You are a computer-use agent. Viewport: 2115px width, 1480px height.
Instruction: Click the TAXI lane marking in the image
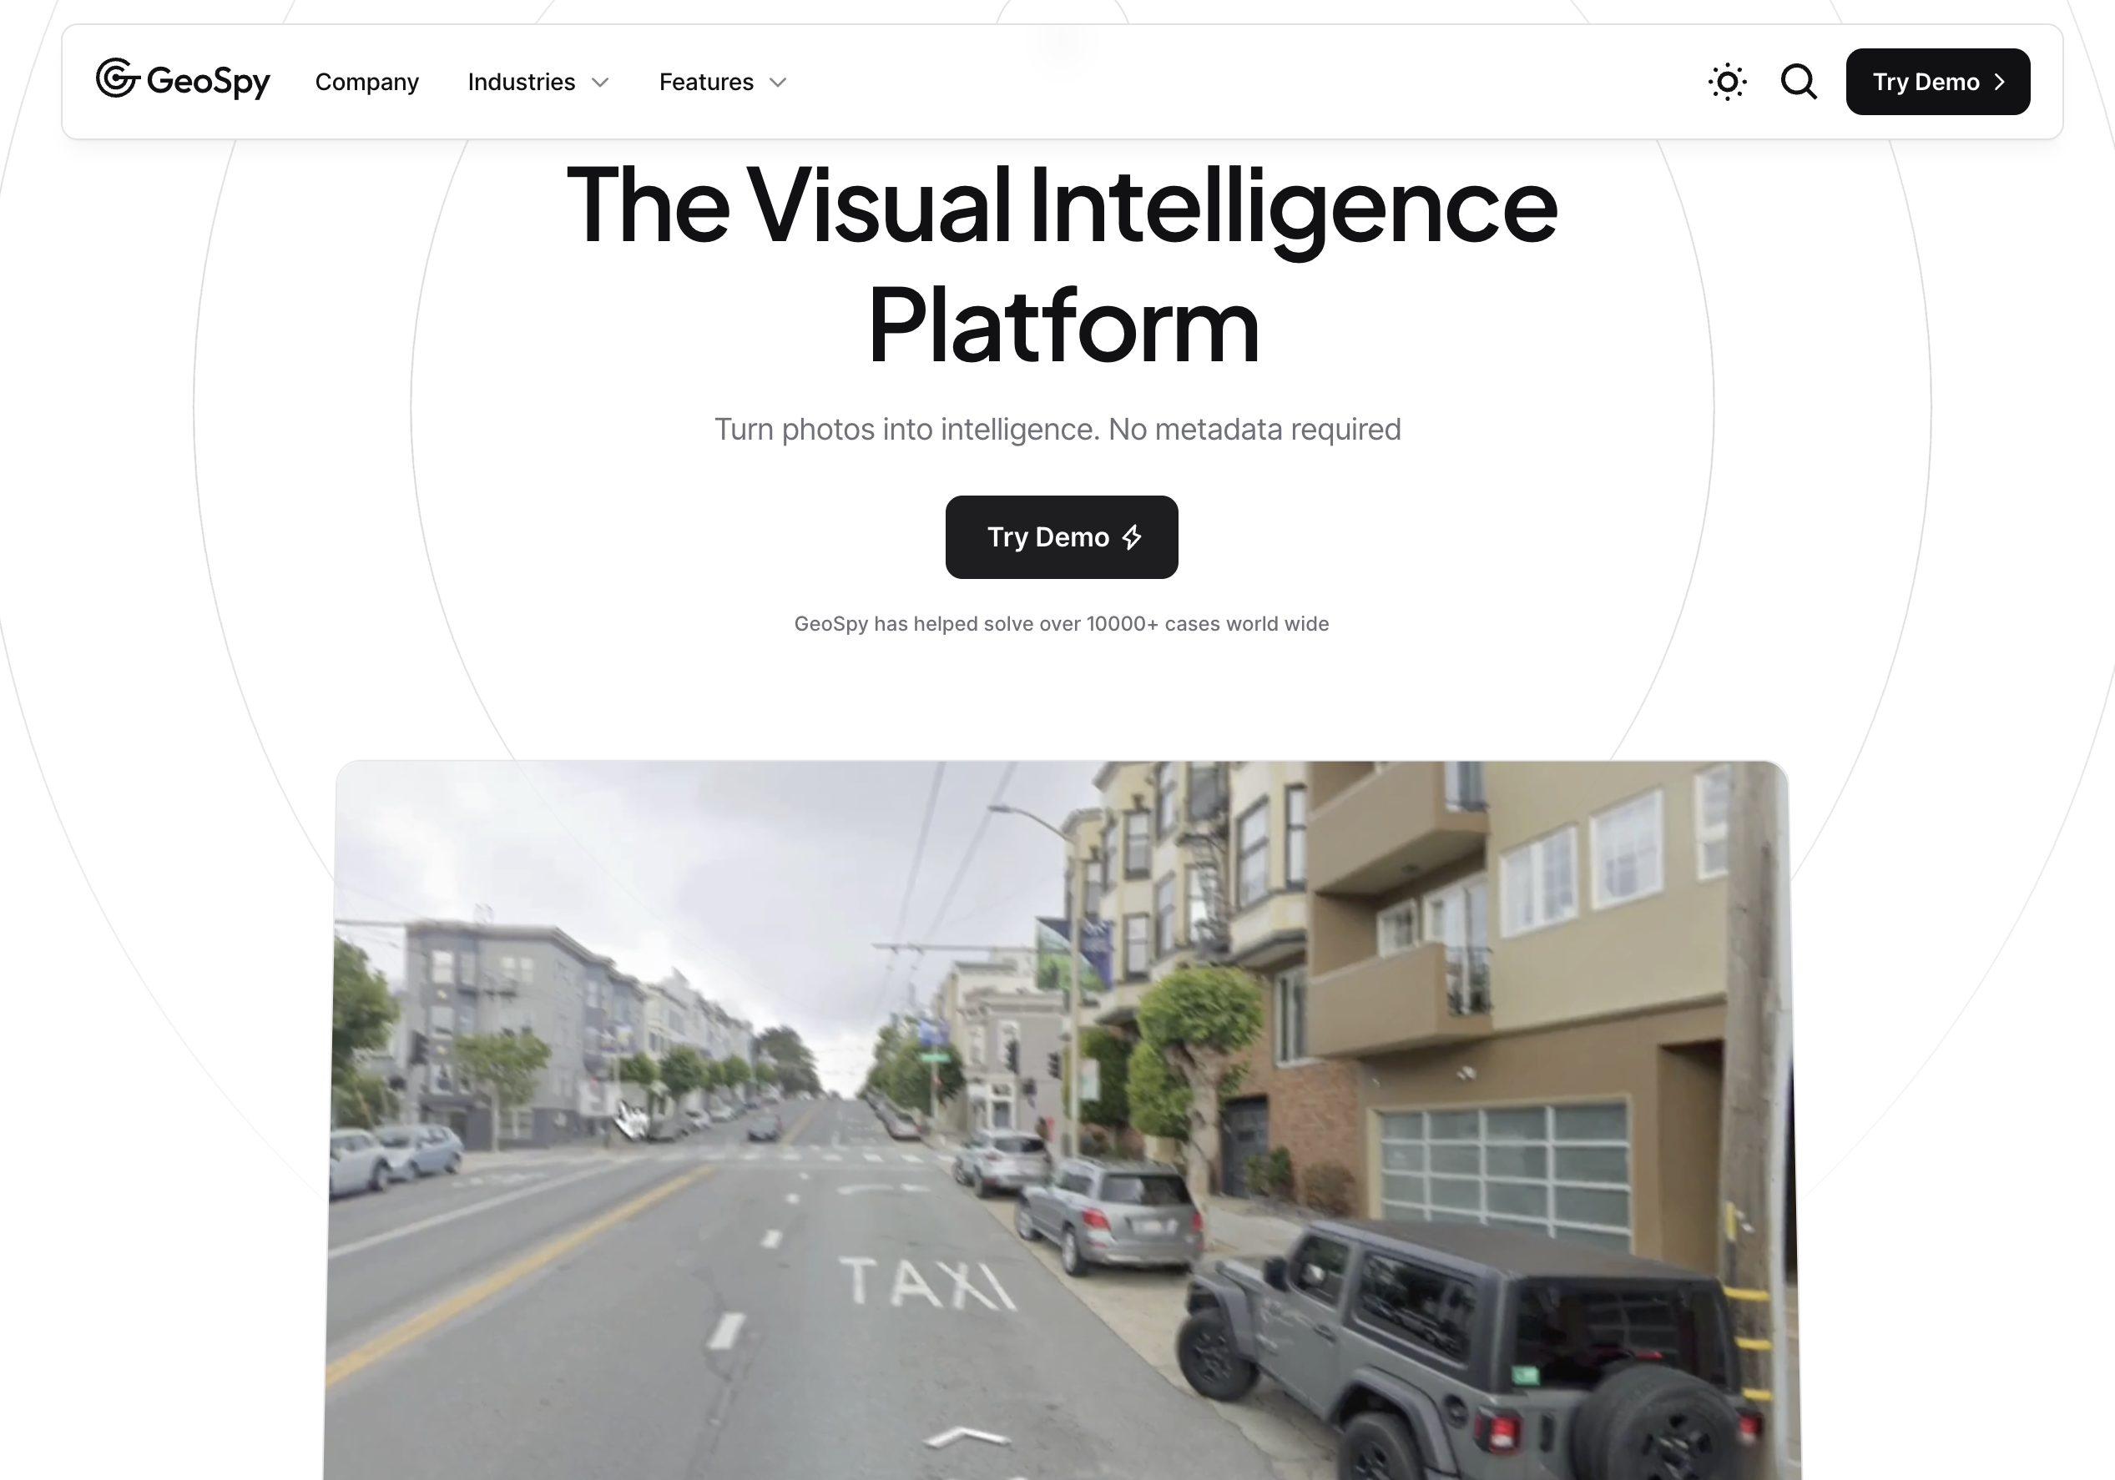click(927, 1283)
